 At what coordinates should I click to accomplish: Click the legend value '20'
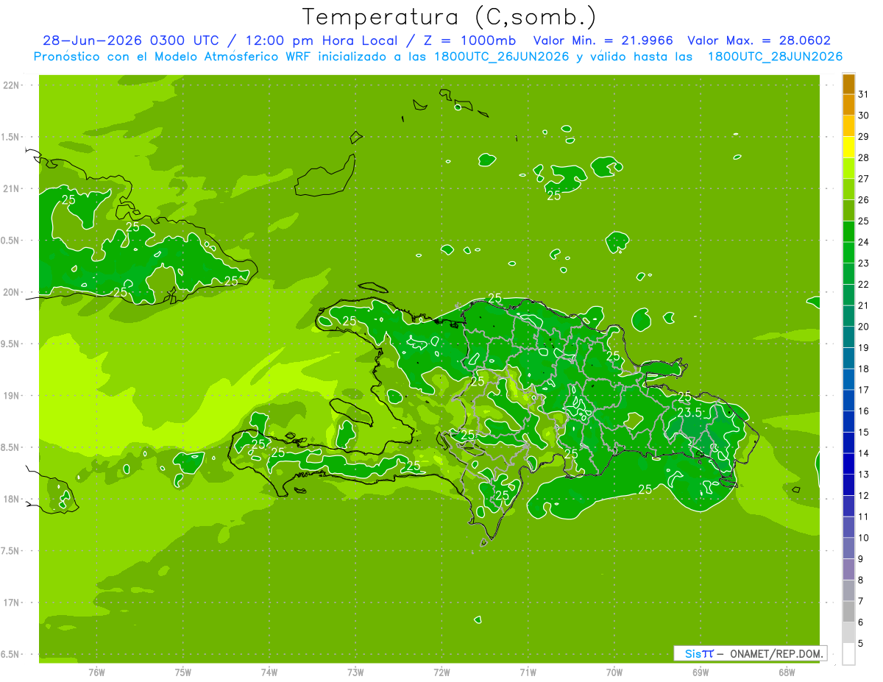864,327
